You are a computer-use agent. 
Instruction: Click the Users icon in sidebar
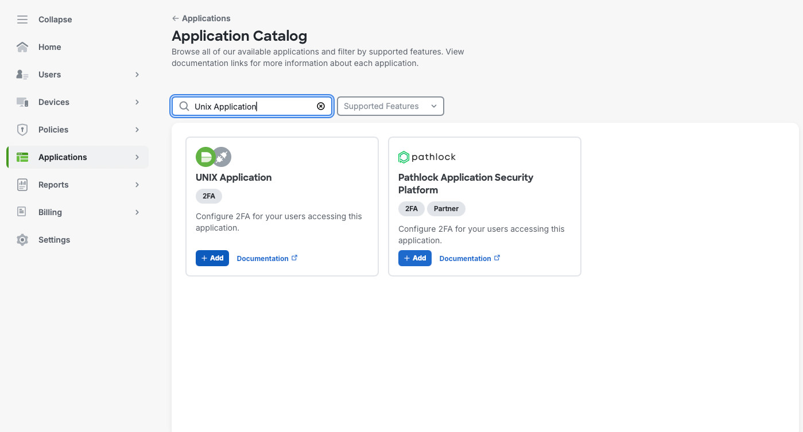(x=22, y=75)
